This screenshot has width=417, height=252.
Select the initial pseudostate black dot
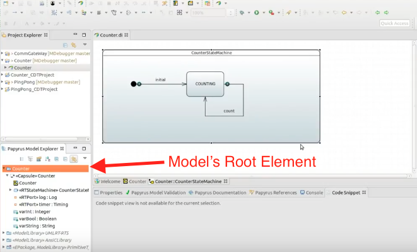[134, 84]
